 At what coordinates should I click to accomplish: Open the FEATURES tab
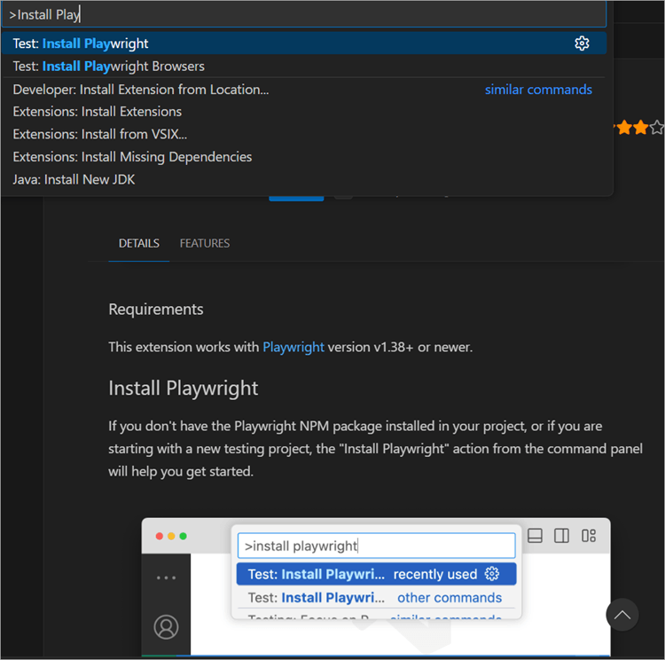205,243
